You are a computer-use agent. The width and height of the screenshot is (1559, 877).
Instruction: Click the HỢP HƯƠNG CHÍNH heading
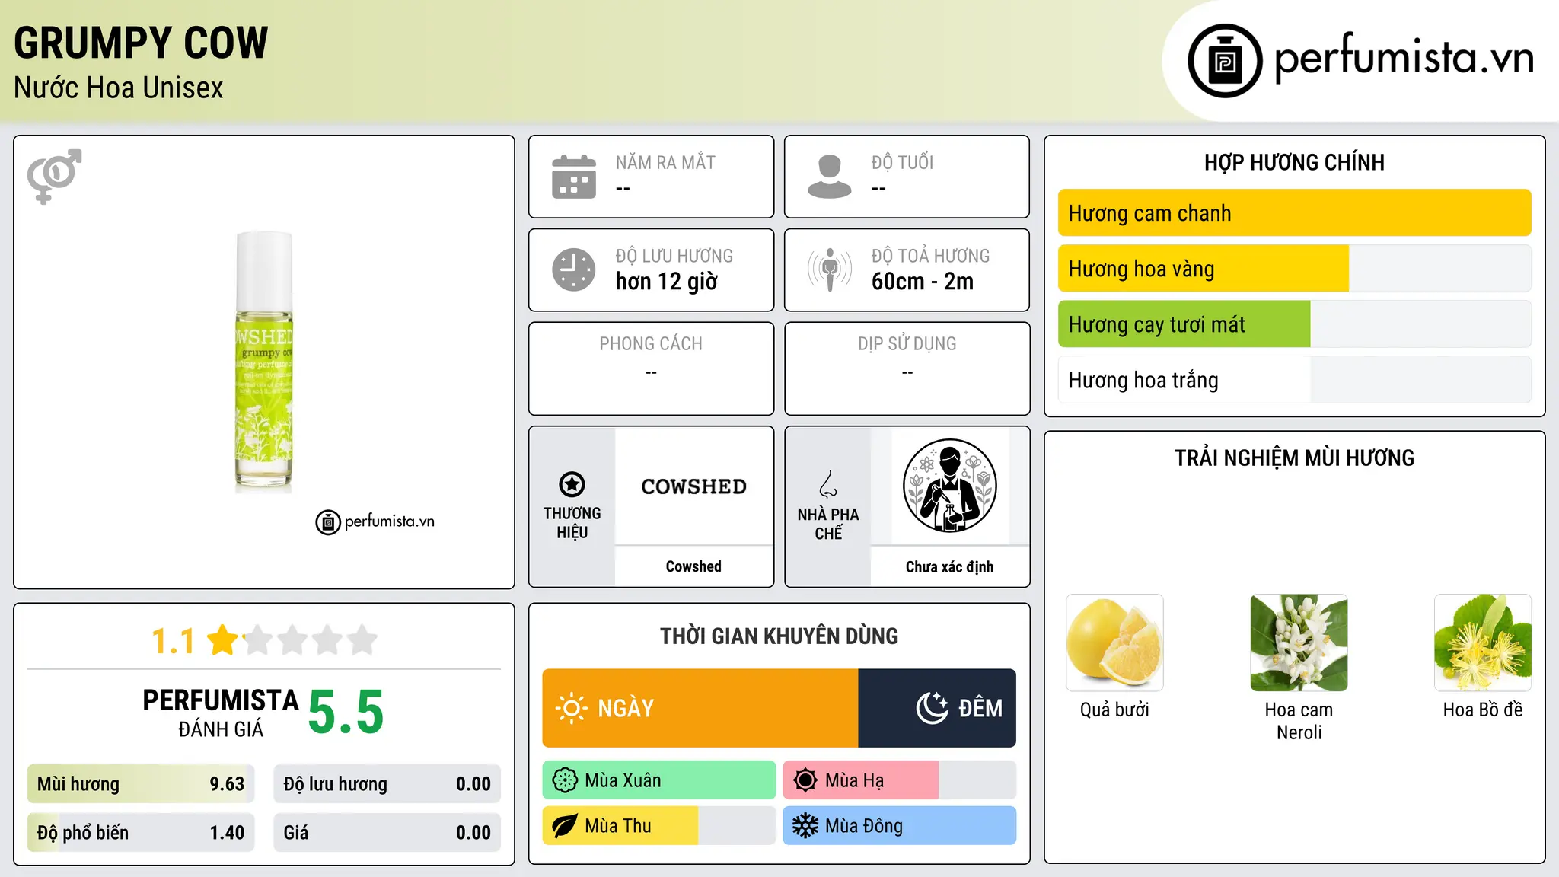pos(1294,162)
